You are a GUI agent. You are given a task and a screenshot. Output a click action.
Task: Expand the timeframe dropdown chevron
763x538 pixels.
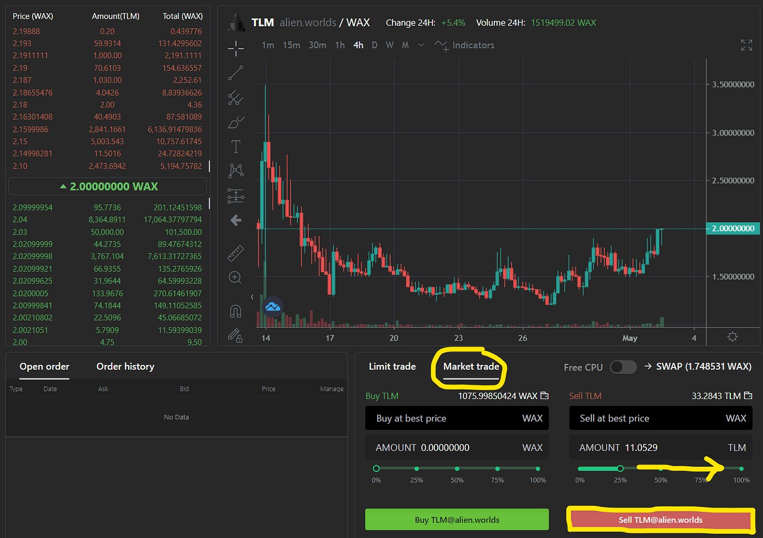coord(421,45)
